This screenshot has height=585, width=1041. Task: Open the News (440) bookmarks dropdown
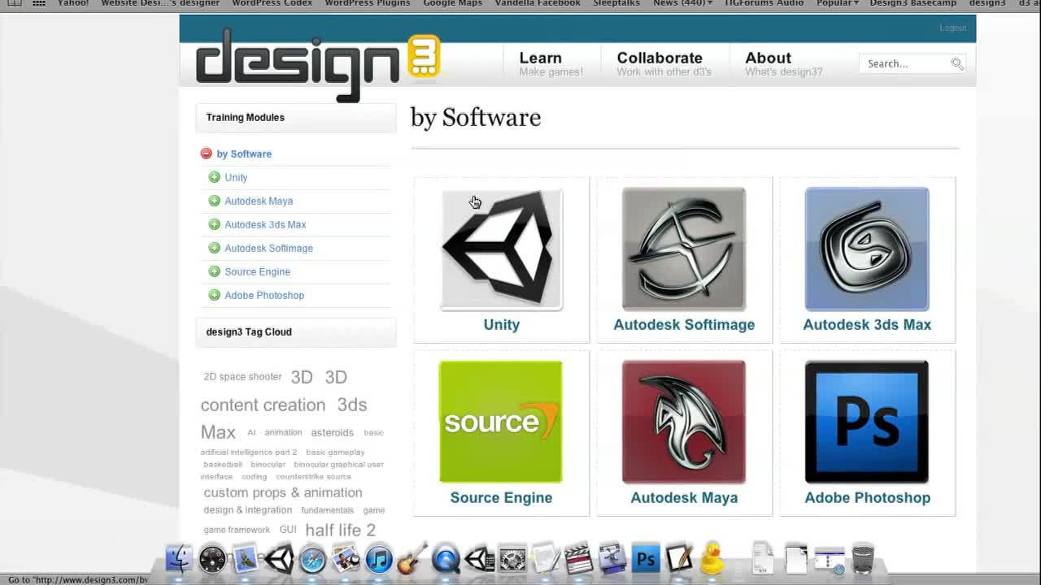[682, 3]
